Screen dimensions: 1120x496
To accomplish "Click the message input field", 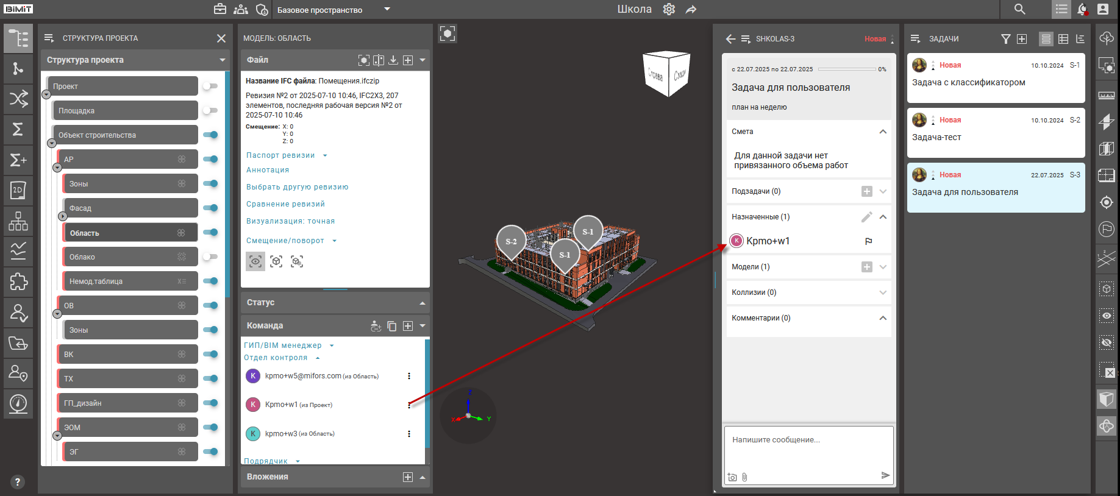I will [x=808, y=448].
